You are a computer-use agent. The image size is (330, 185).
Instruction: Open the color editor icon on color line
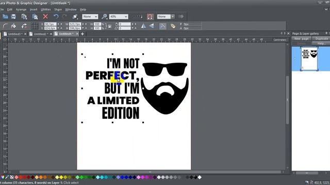(3, 177)
